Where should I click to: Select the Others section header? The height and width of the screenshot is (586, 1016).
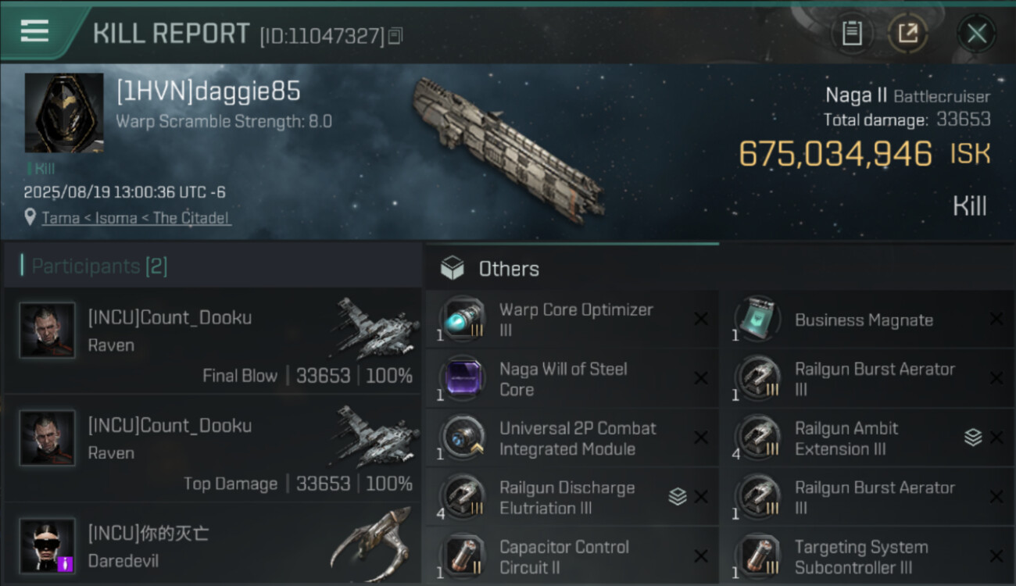(x=508, y=269)
